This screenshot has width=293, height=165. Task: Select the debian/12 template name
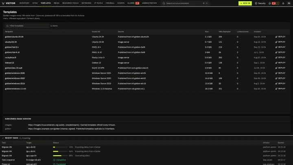point(9,63)
